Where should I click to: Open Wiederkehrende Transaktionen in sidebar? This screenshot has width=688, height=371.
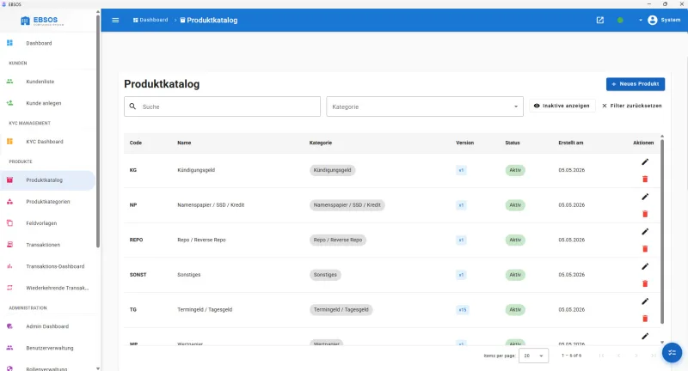pos(47,288)
